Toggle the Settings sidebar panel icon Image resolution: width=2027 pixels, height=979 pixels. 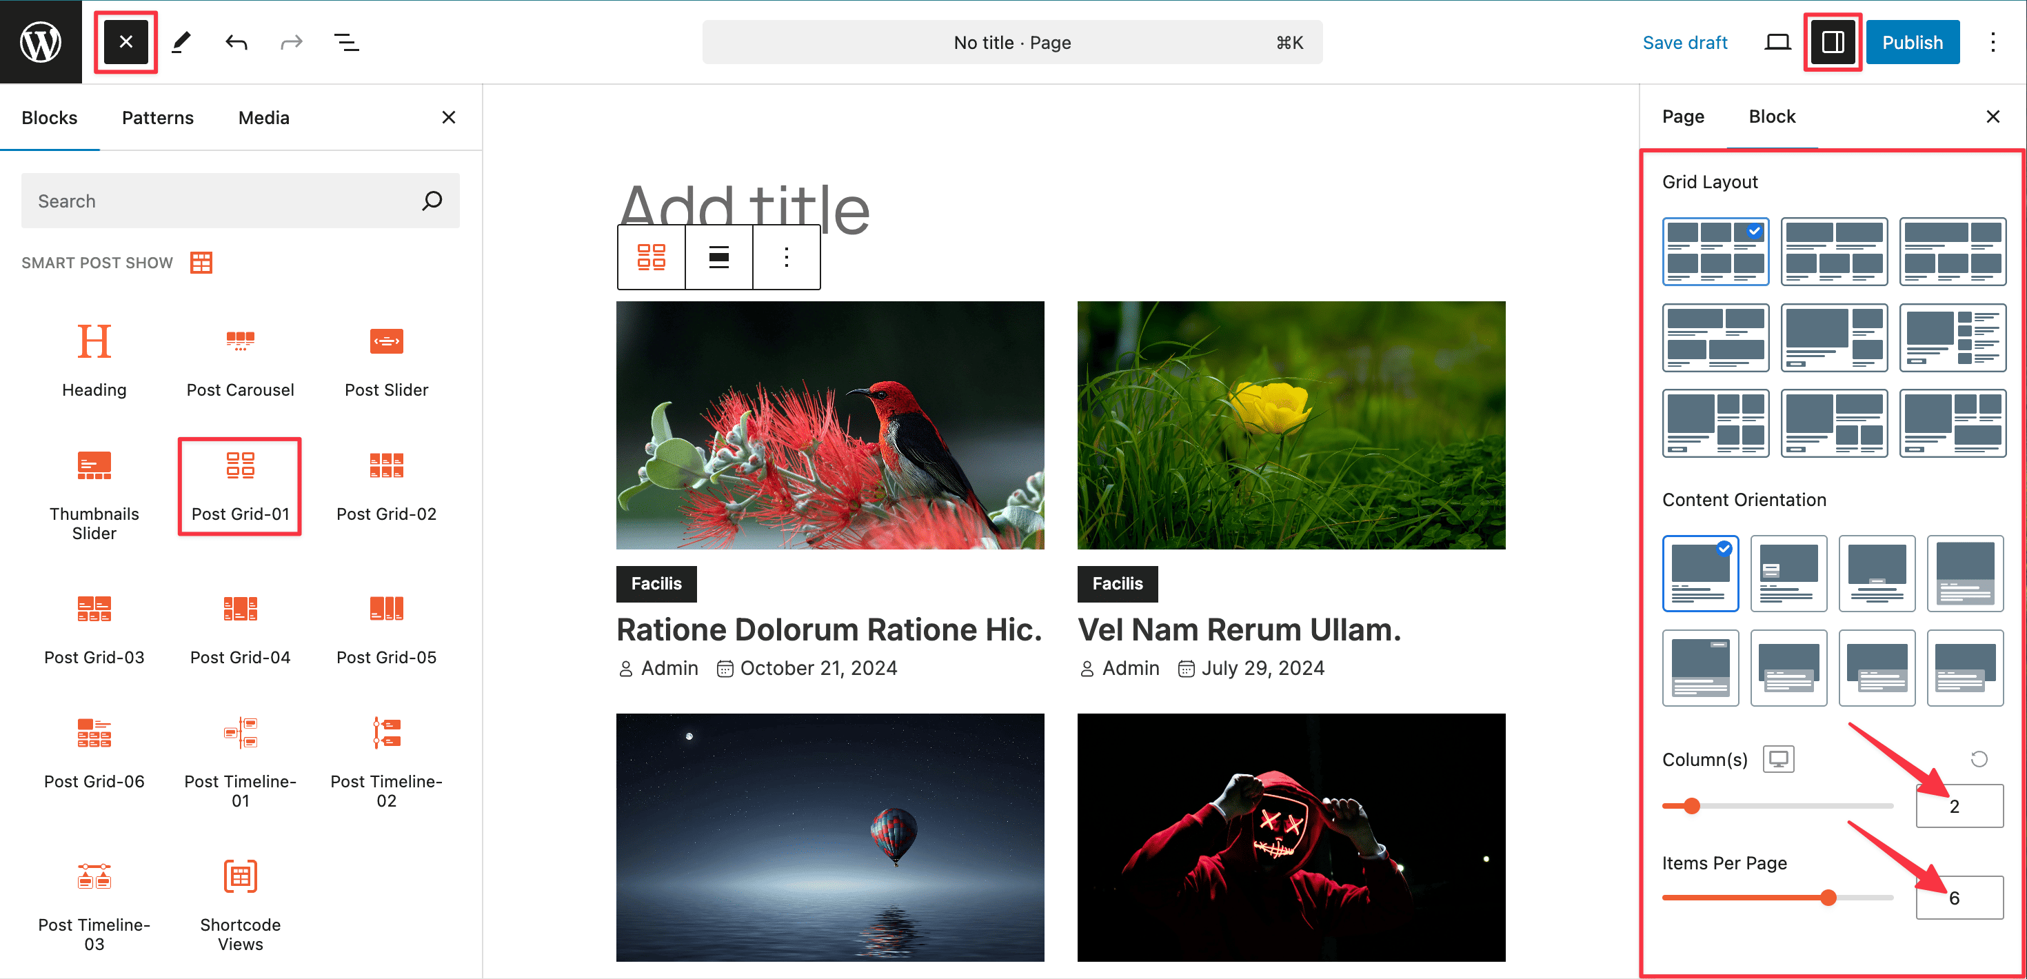[1833, 43]
